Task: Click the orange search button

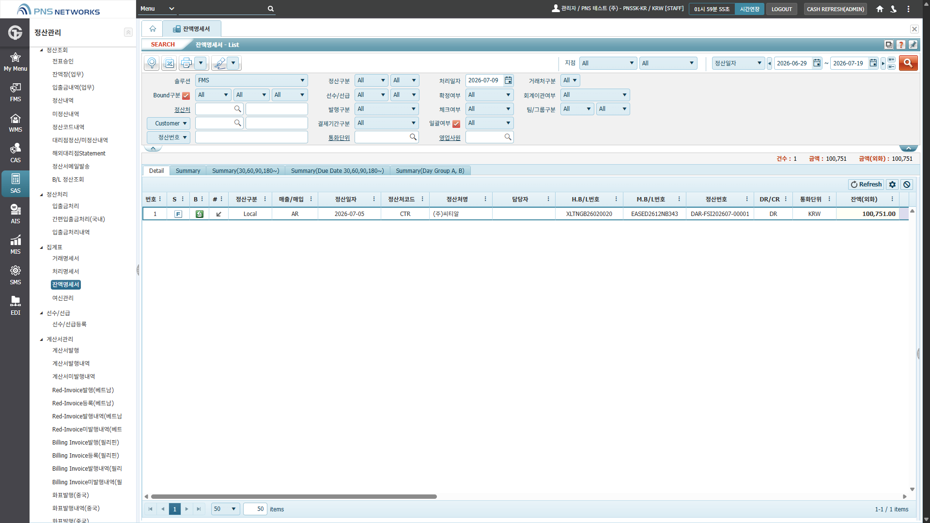Action: tap(908, 63)
